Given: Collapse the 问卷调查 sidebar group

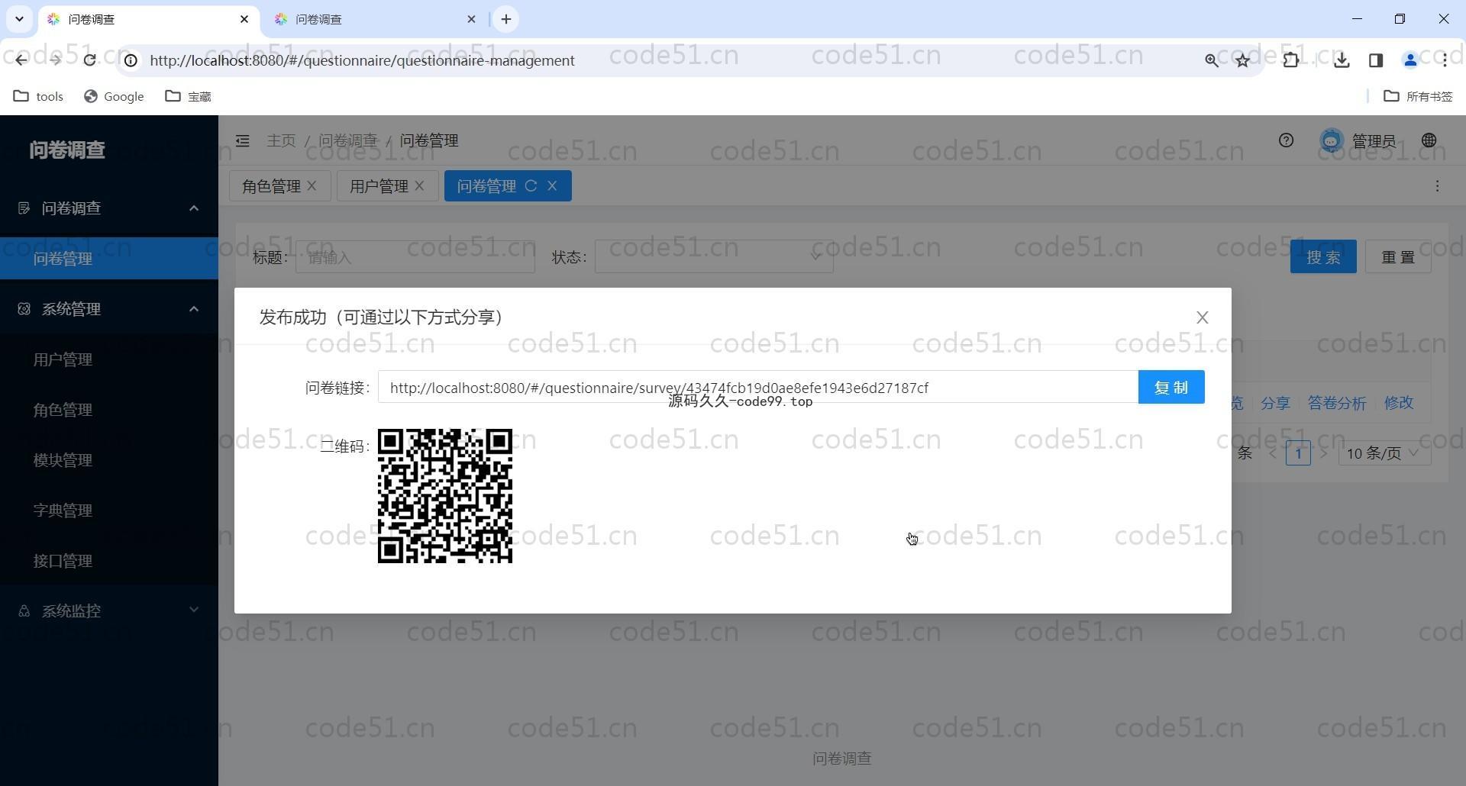Looking at the screenshot, I should coord(109,208).
